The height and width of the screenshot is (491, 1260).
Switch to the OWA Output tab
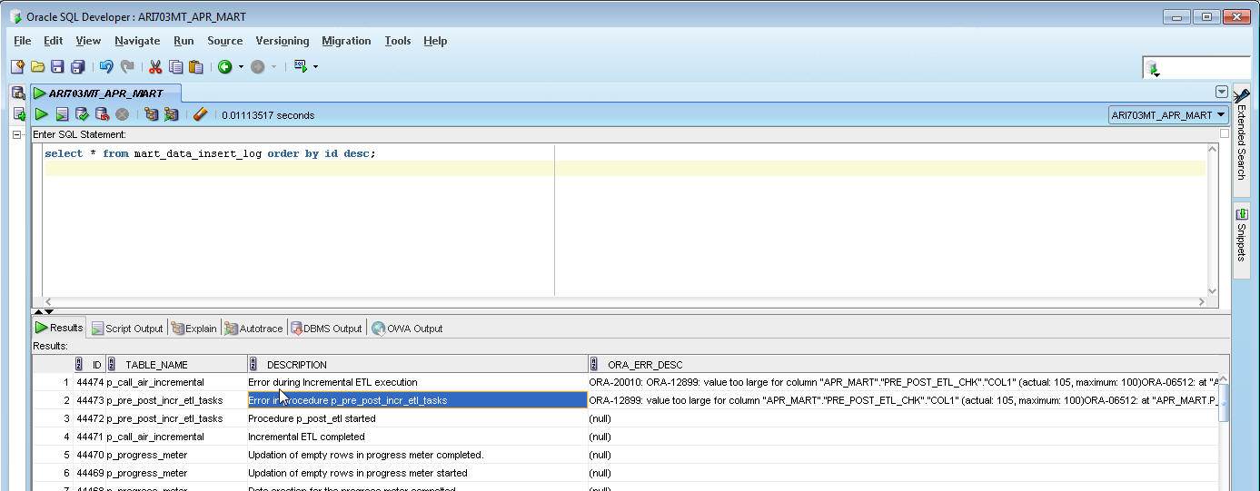pyautogui.click(x=407, y=329)
